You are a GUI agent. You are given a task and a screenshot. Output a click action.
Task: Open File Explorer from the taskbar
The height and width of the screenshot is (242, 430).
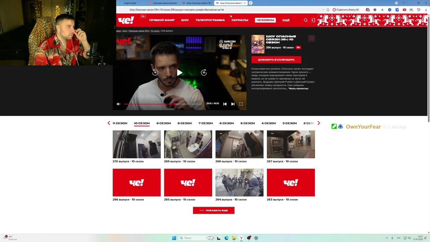234,238
